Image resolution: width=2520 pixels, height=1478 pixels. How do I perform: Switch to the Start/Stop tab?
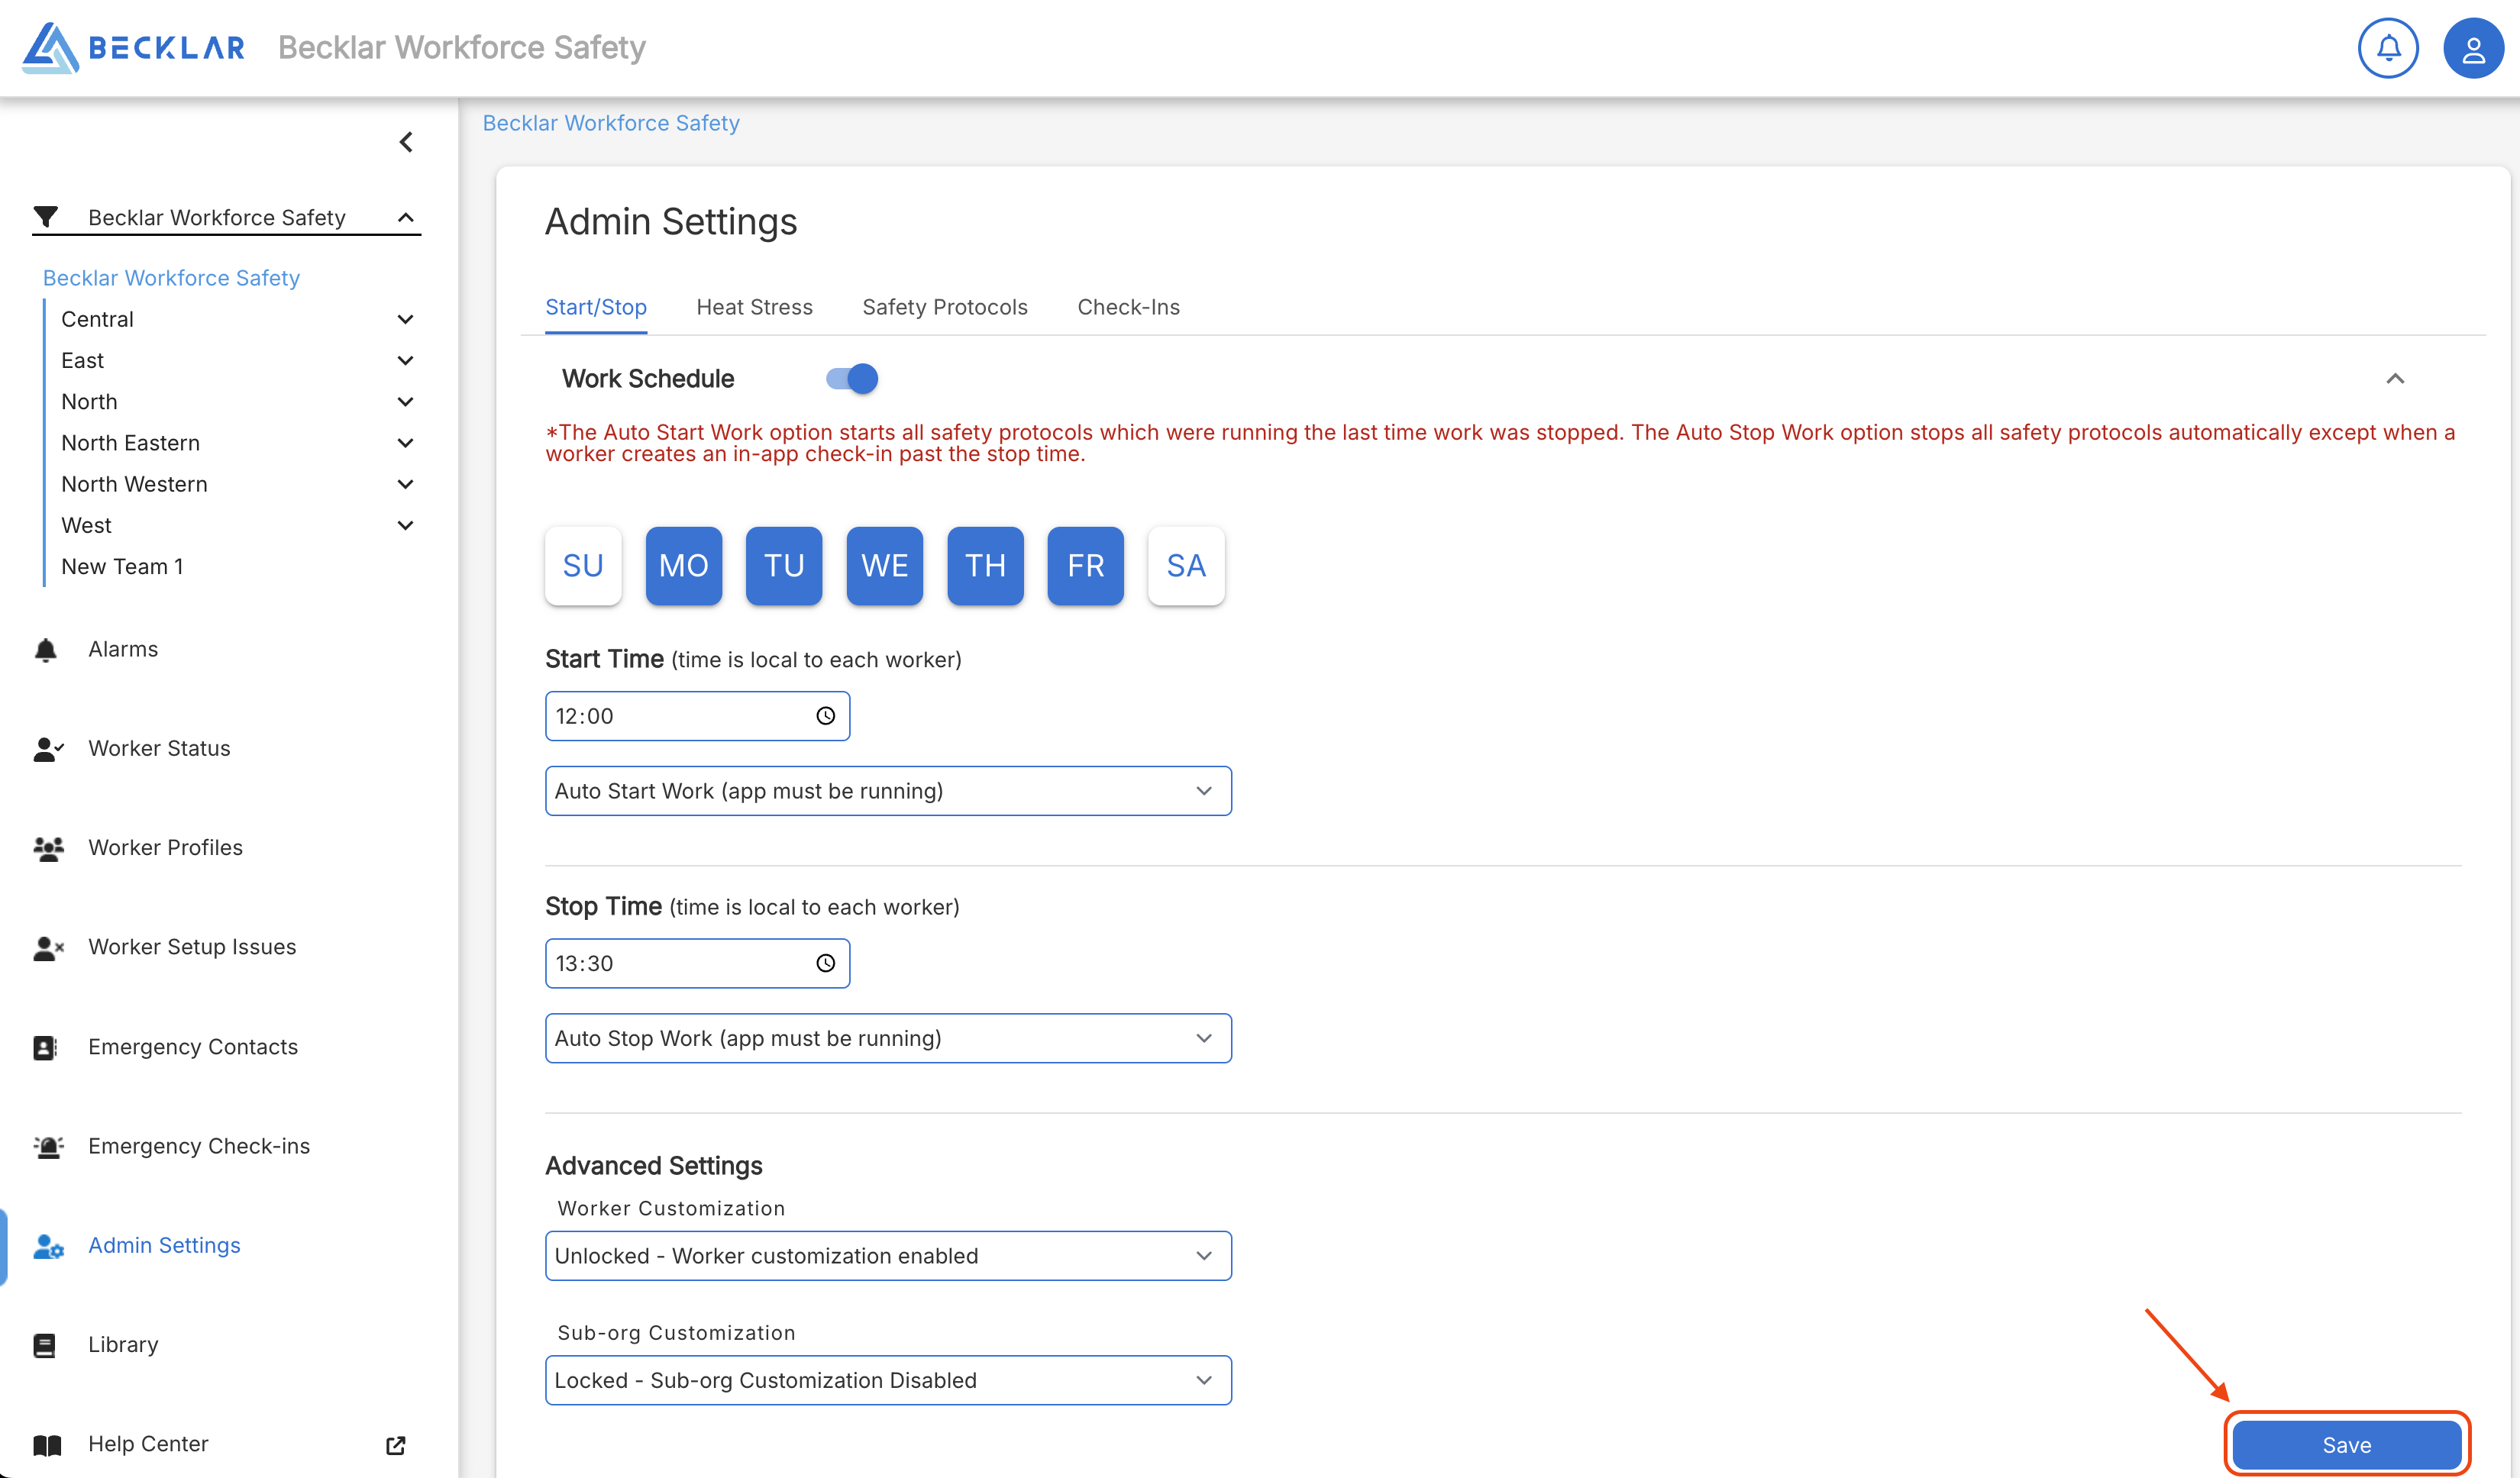click(596, 307)
